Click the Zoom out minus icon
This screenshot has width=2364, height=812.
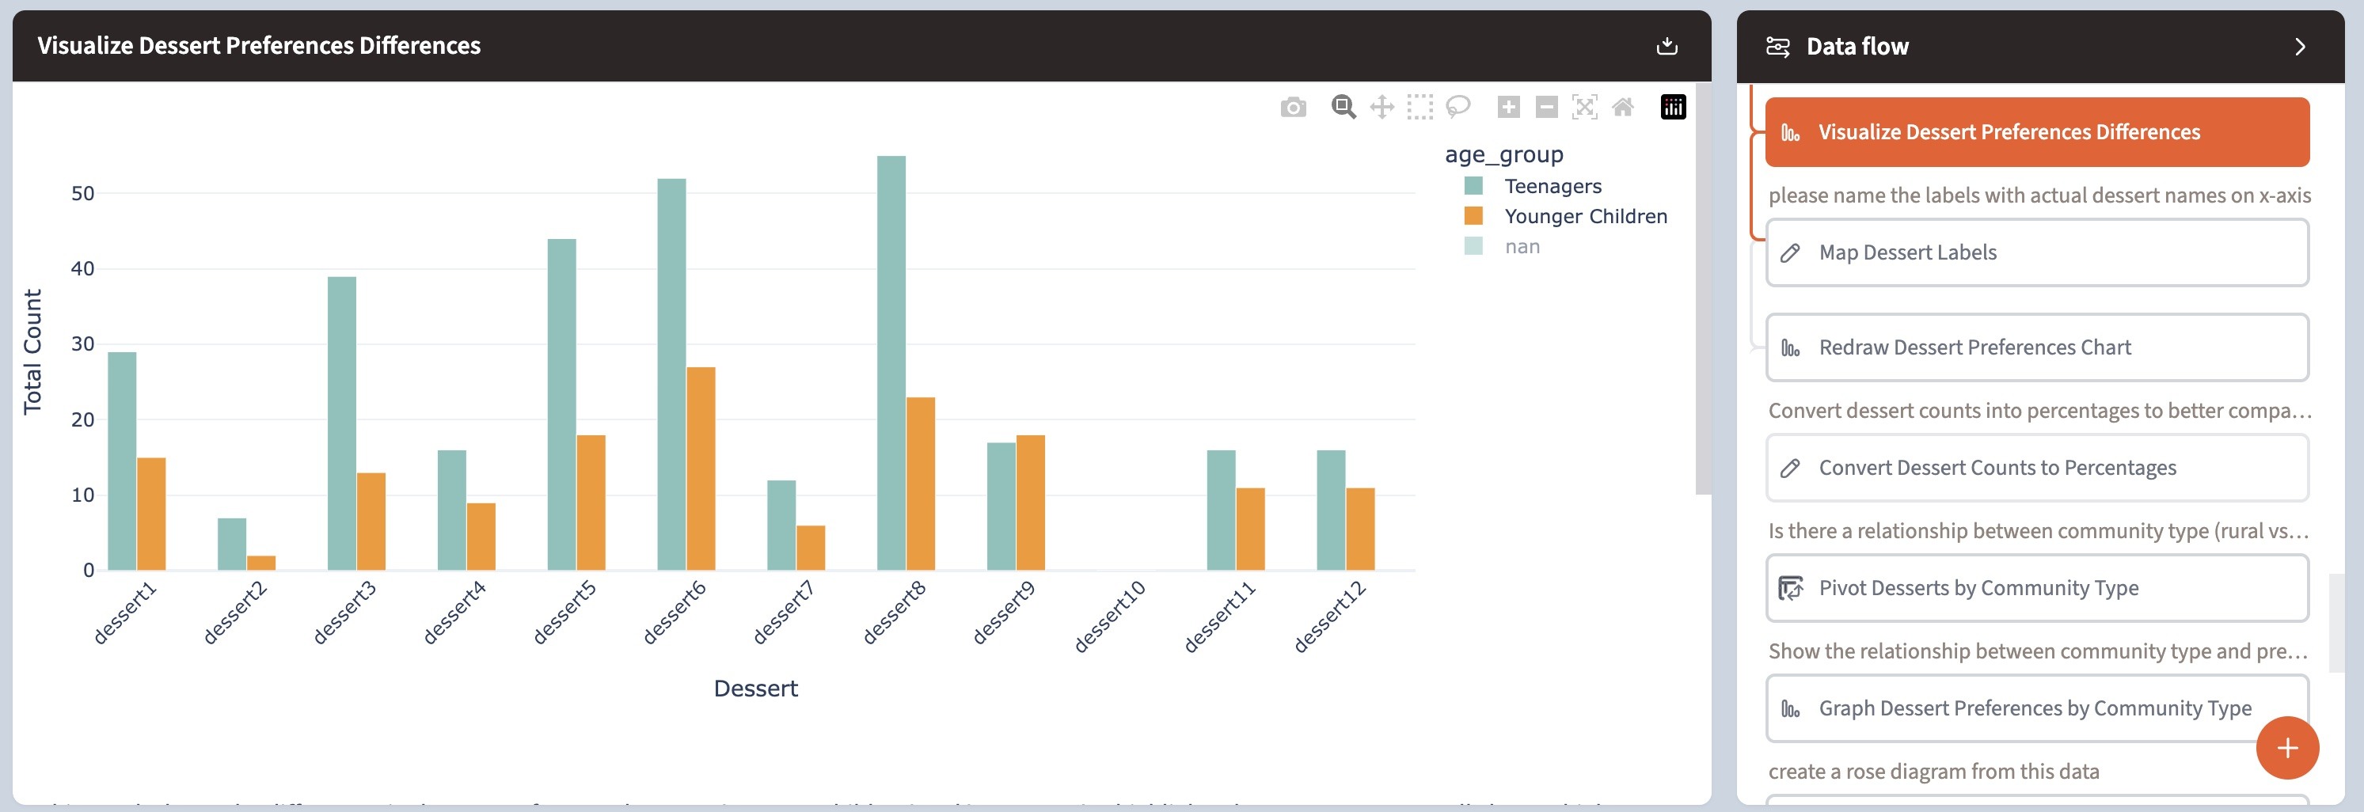(x=1546, y=108)
